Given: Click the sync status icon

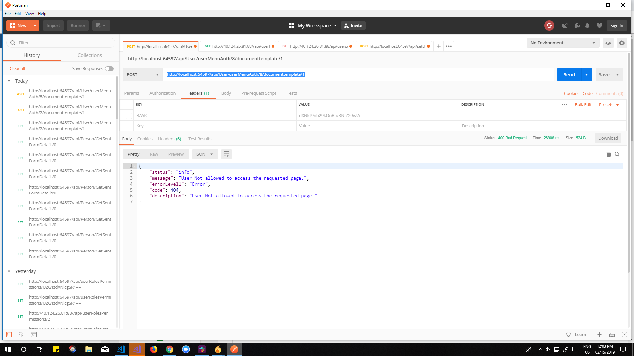Looking at the screenshot, I should [x=549, y=26].
